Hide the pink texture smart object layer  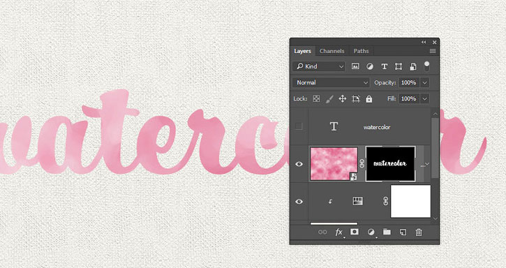point(299,164)
